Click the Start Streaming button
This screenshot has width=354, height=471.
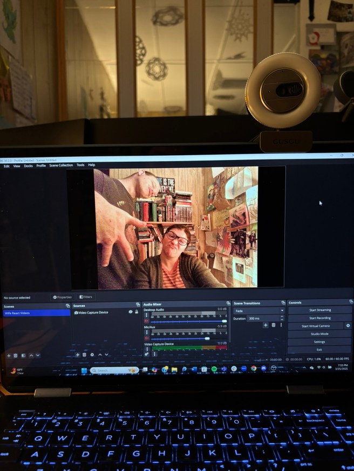point(319,310)
